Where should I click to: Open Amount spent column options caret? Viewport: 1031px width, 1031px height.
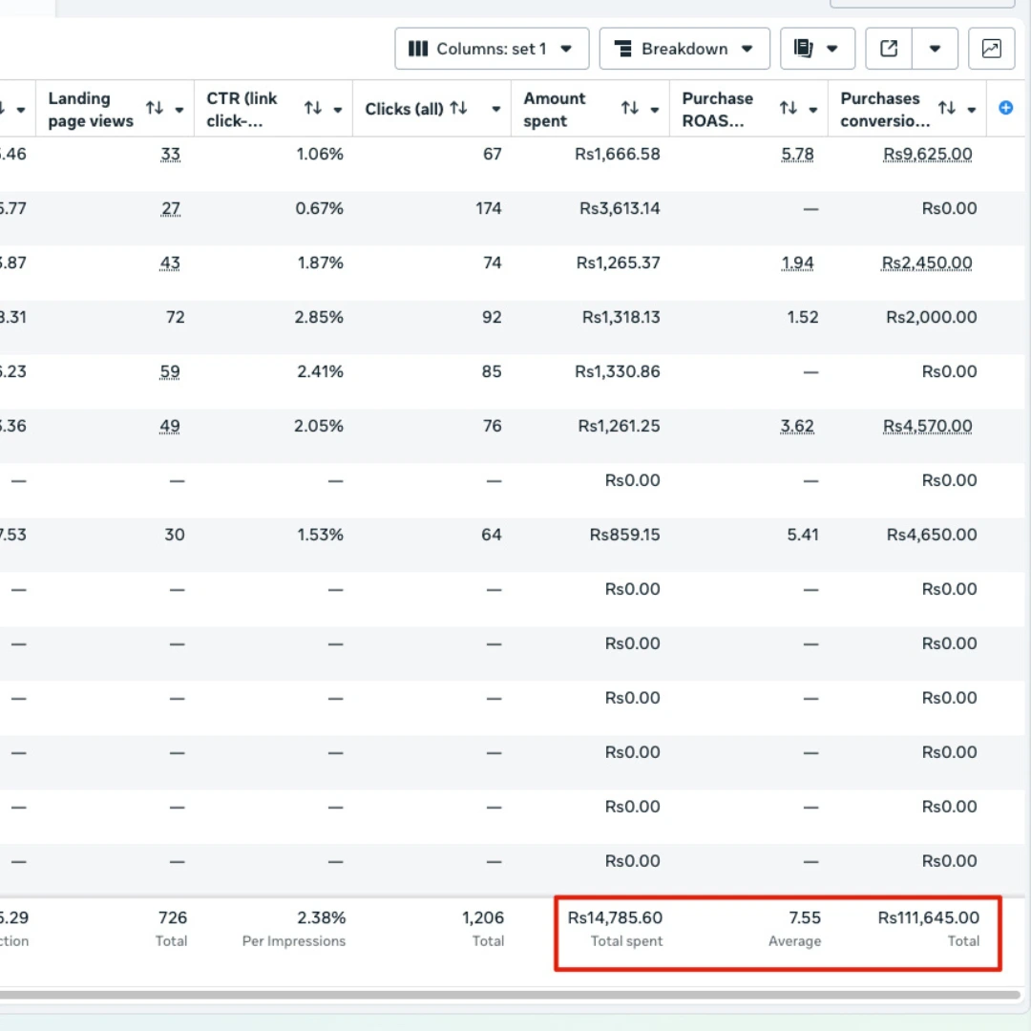point(655,110)
